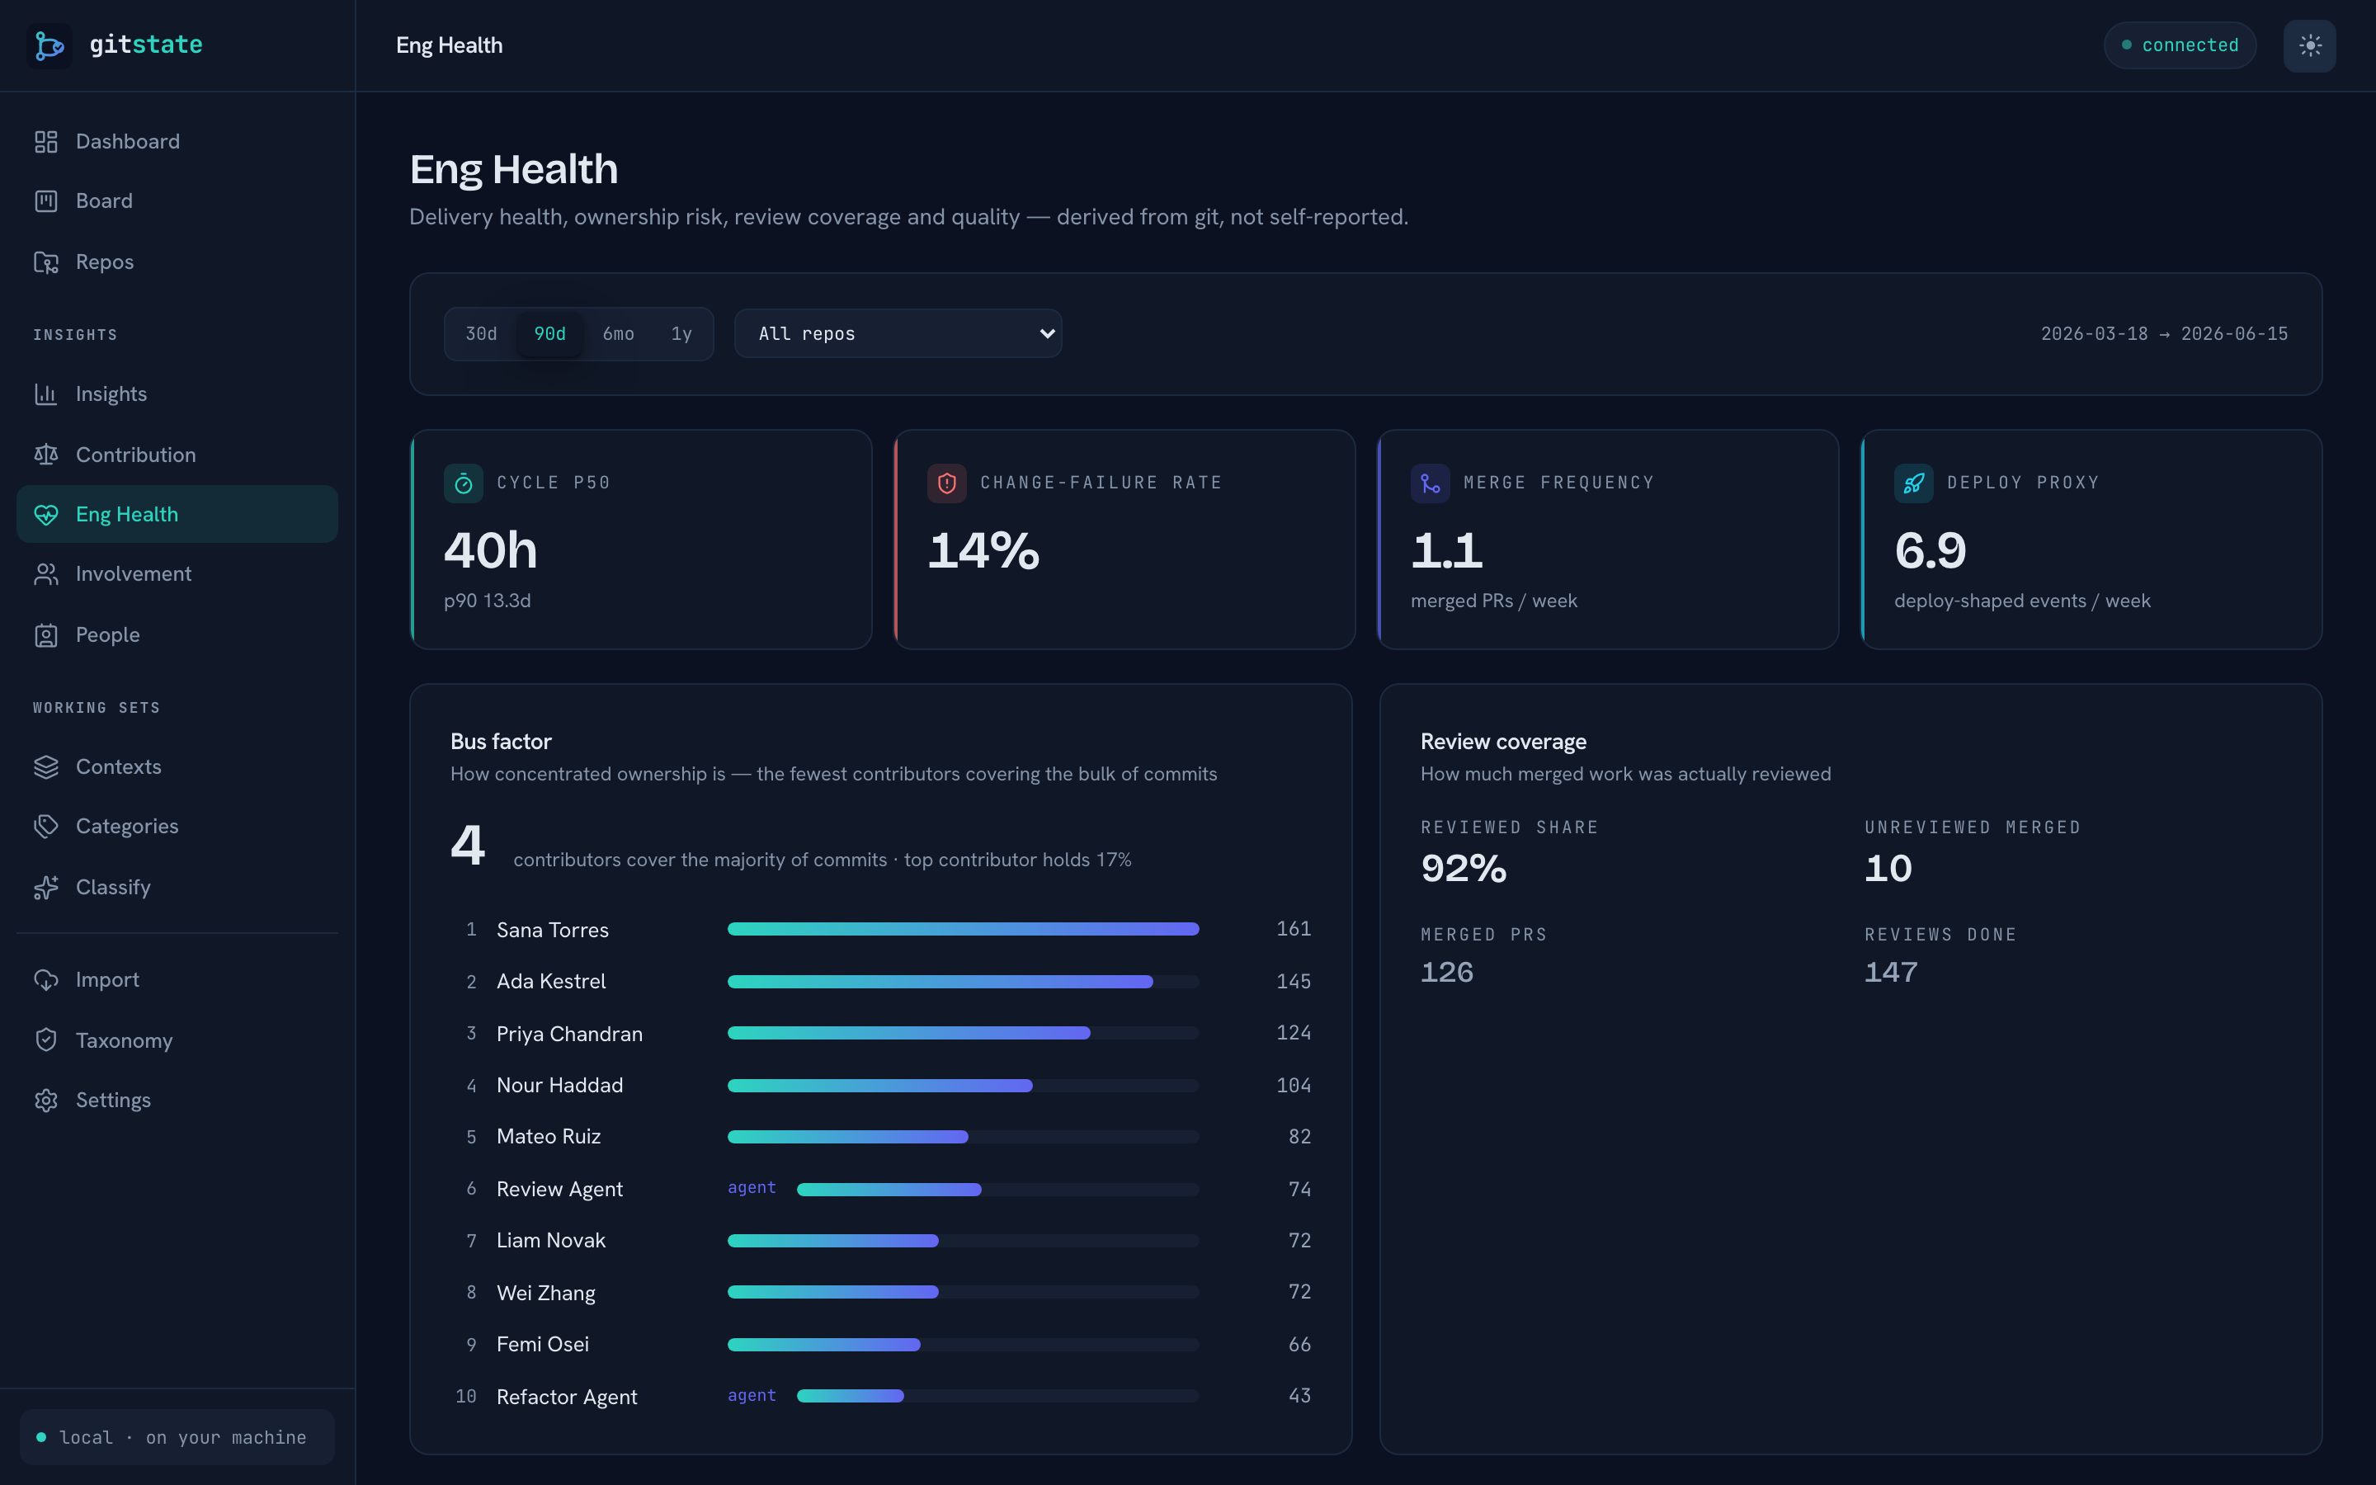Click the Change-Failure Rate shield alert icon
Image resolution: width=2376 pixels, height=1485 pixels.
[946, 483]
